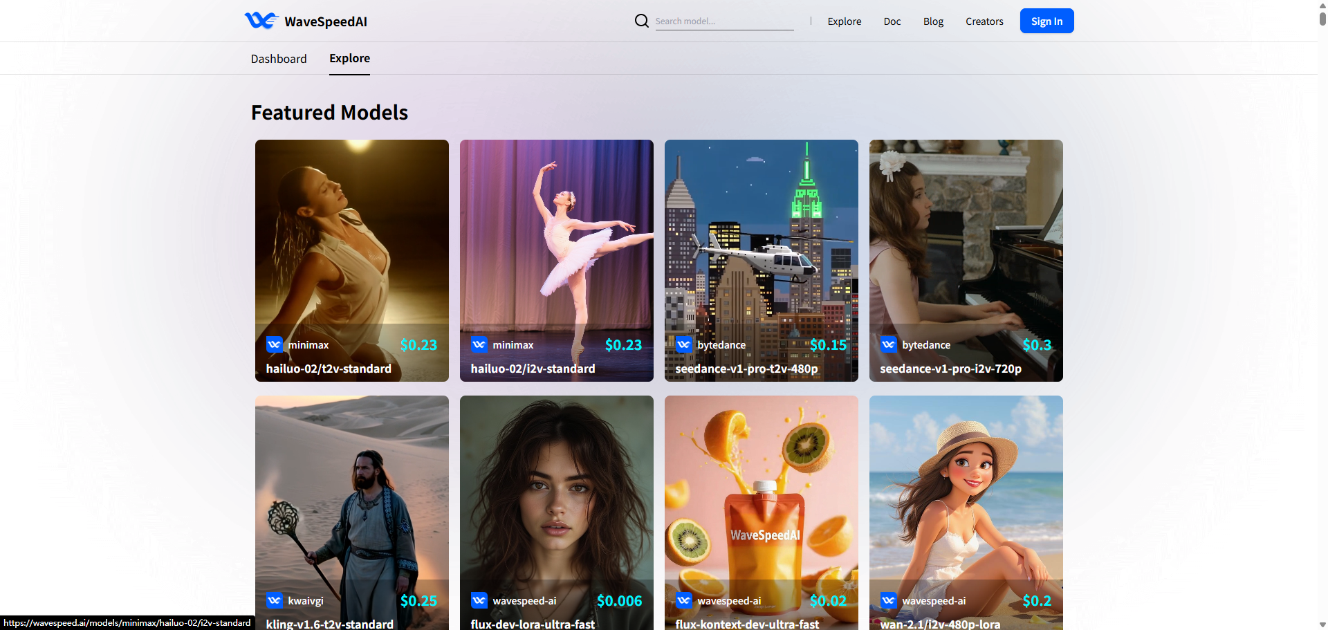
Task: Click the $0.2 price label
Action: (x=1037, y=600)
